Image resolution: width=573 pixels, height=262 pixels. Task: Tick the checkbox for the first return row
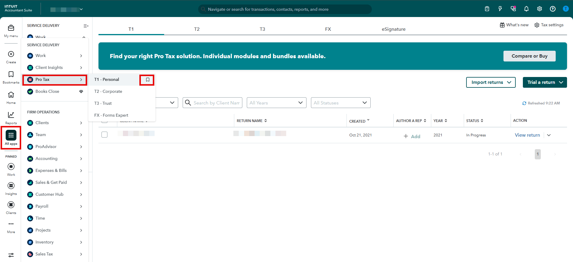[104, 135]
